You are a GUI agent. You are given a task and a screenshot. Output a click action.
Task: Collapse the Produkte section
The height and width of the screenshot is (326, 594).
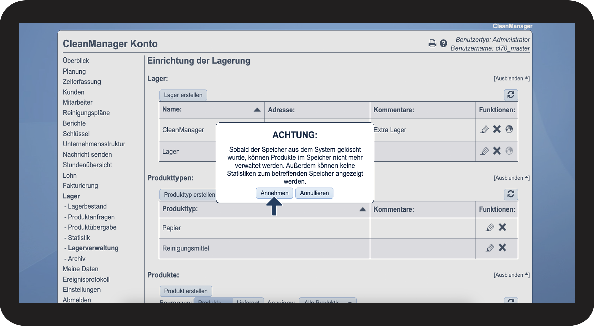pyautogui.click(x=511, y=275)
